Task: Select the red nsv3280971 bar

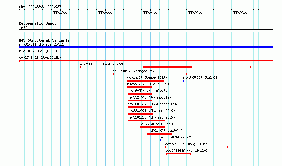Action: click(140, 114)
